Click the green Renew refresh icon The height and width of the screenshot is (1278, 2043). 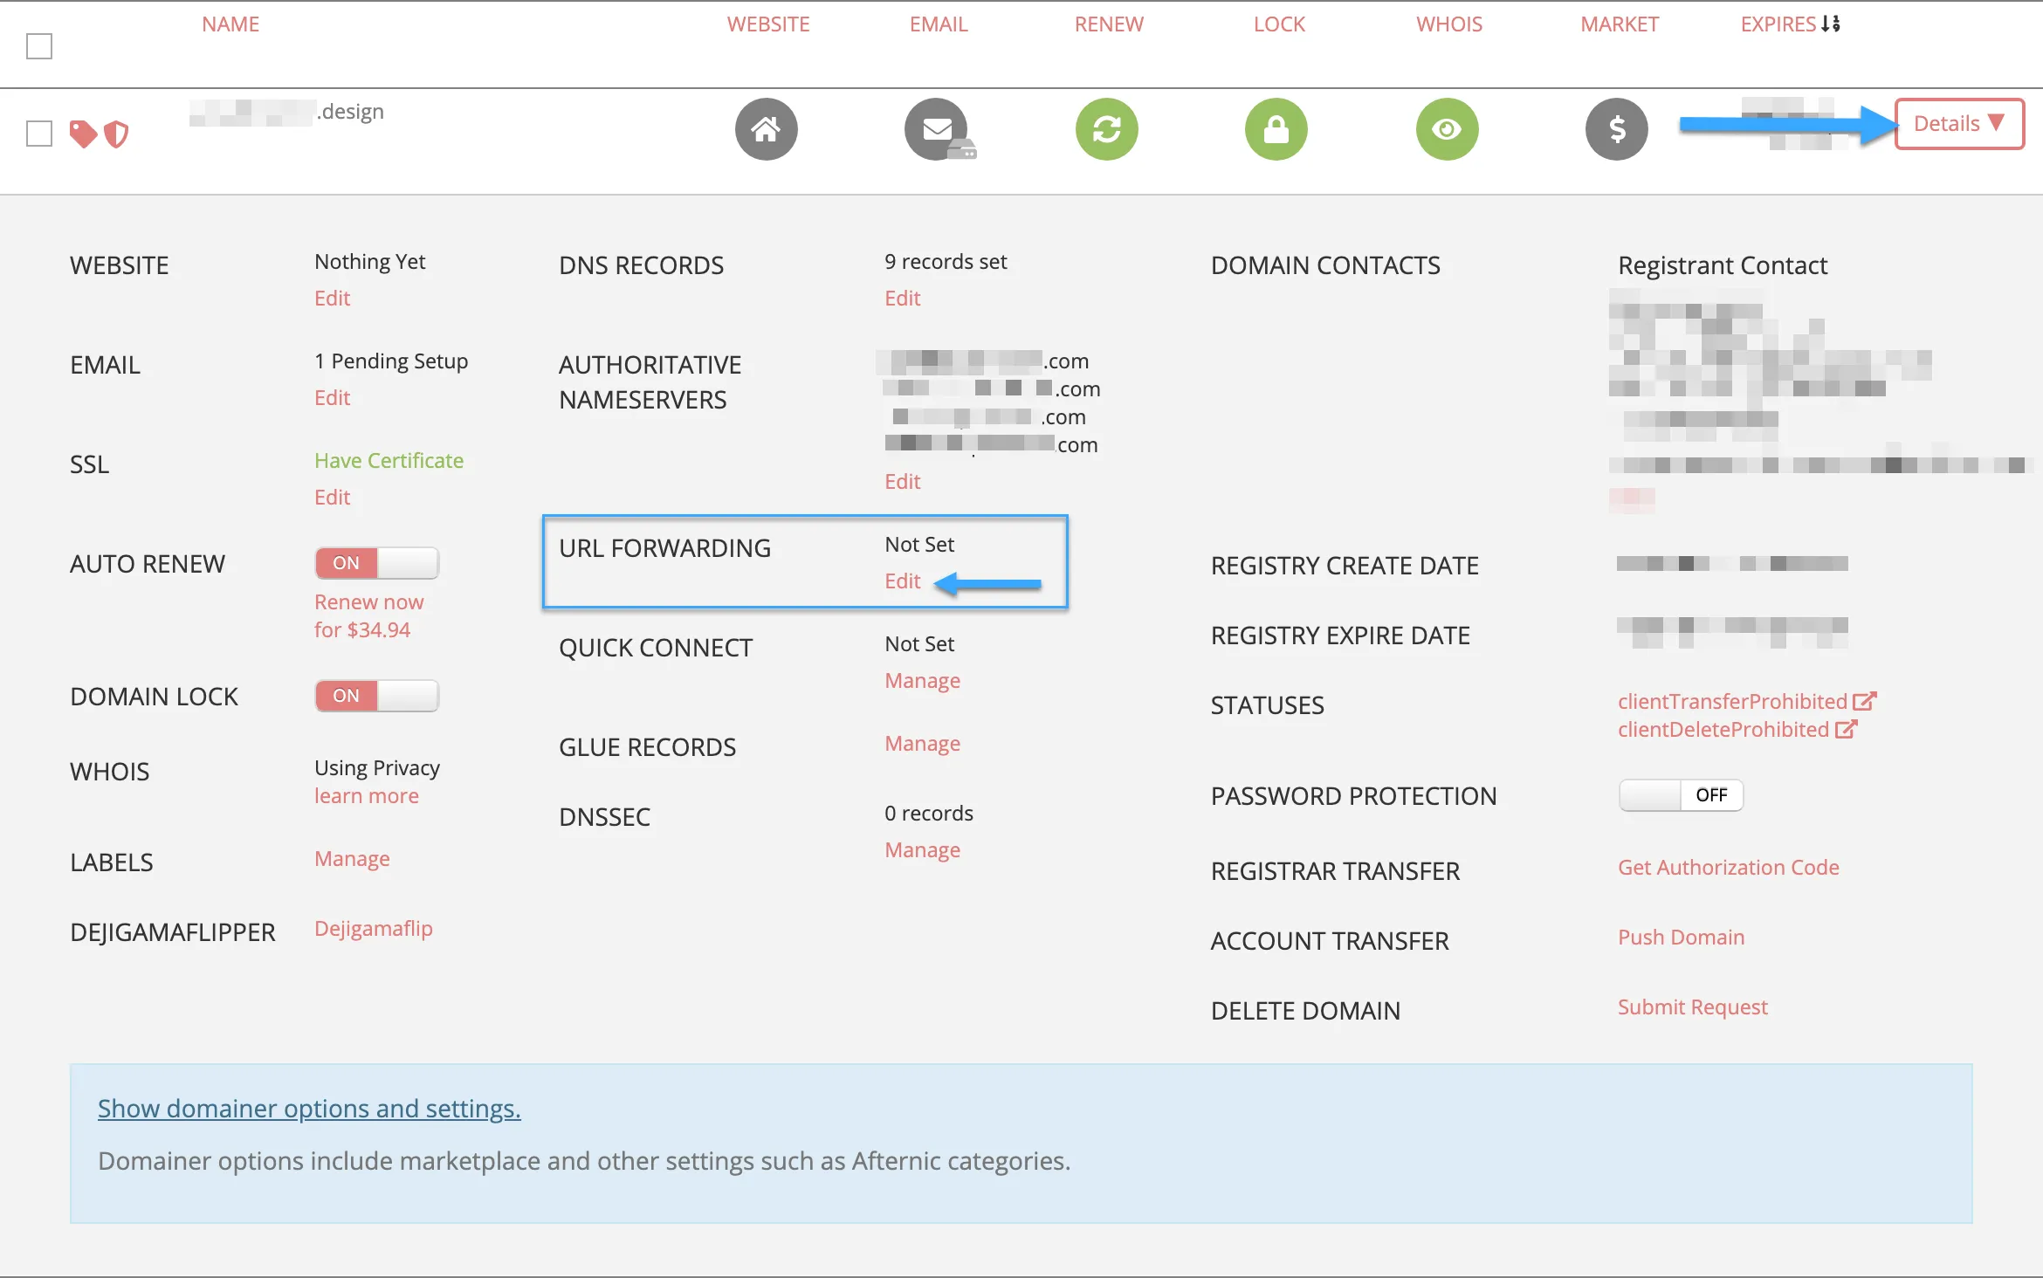pyautogui.click(x=1106, y=129)
